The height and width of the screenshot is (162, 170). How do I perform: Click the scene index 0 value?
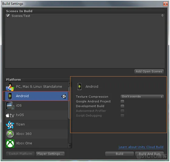coord(162,16)
